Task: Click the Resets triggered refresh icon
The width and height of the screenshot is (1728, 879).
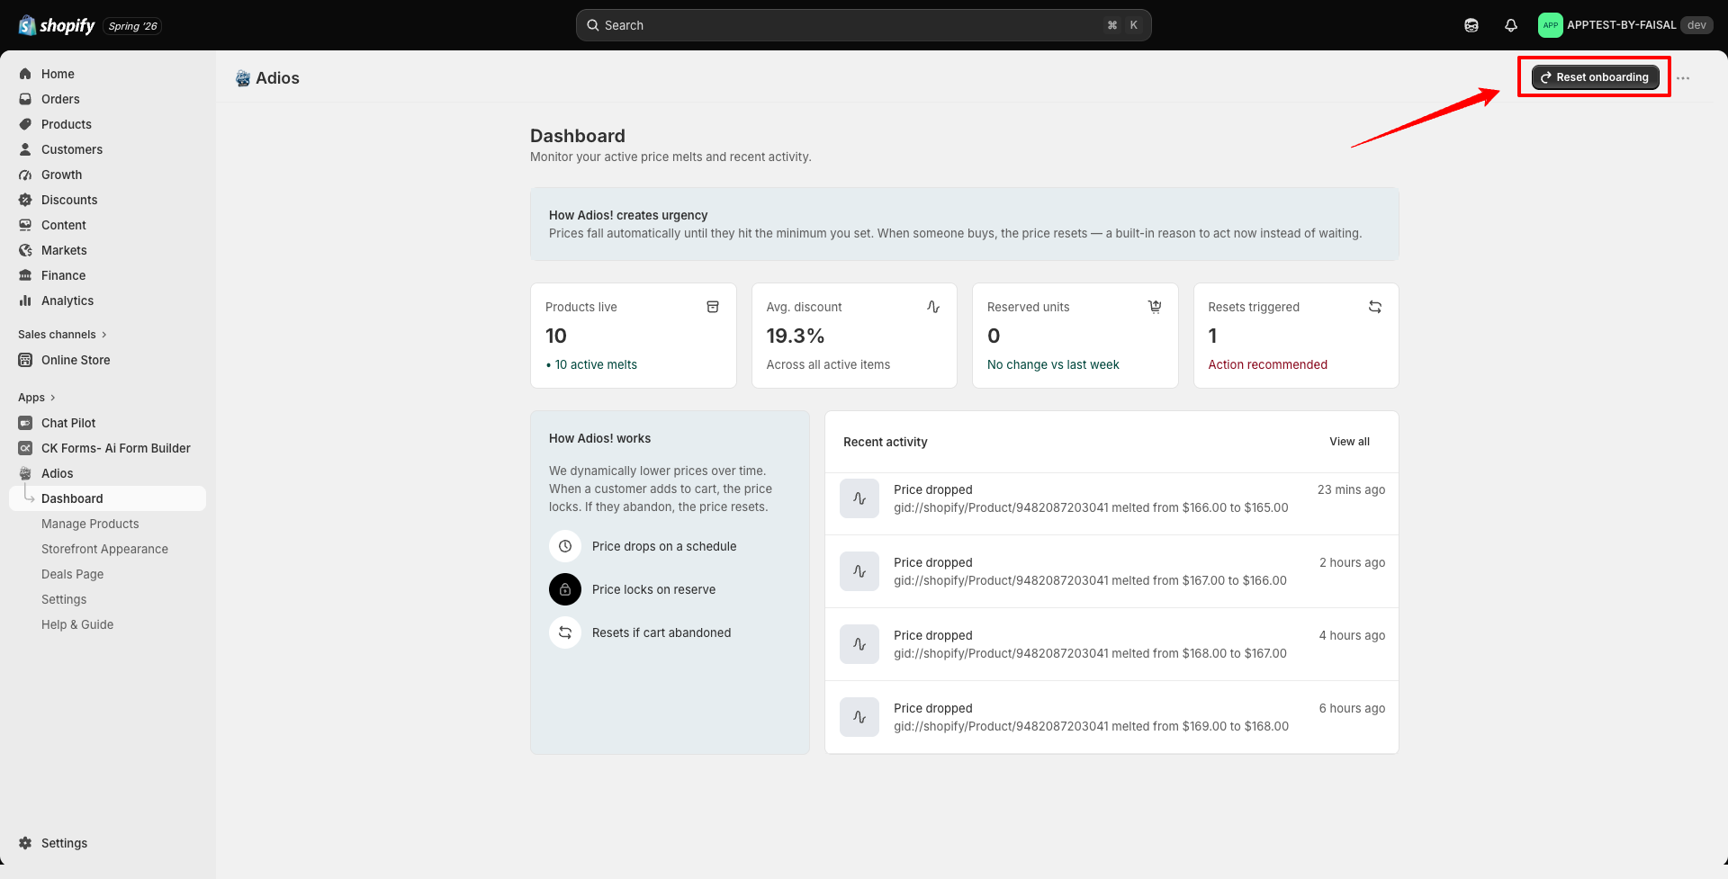Action: tap(1375, 307)
